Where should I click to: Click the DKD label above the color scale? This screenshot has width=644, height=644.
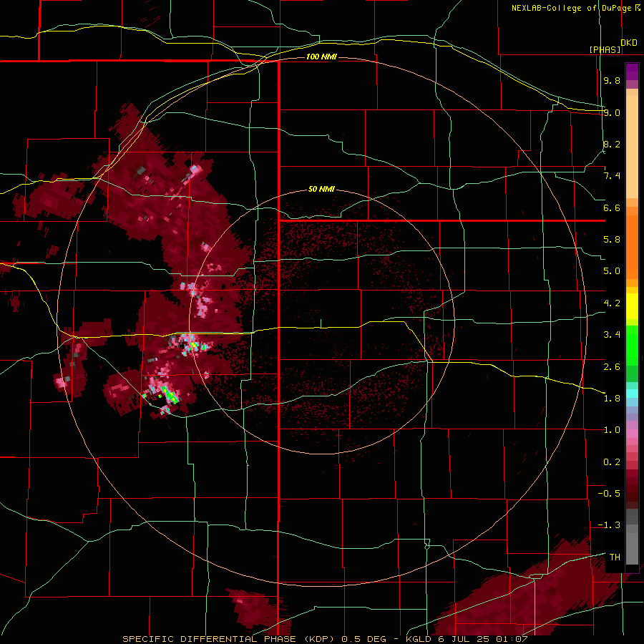pos(629,43)
